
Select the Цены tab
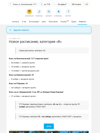(44, 22)
